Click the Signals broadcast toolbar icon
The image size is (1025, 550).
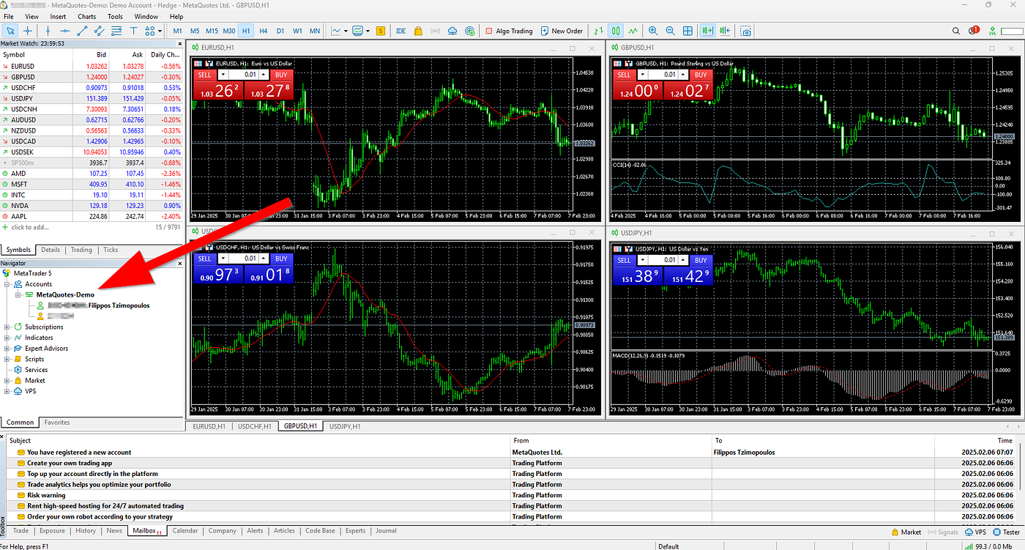(x=435, y=31)
